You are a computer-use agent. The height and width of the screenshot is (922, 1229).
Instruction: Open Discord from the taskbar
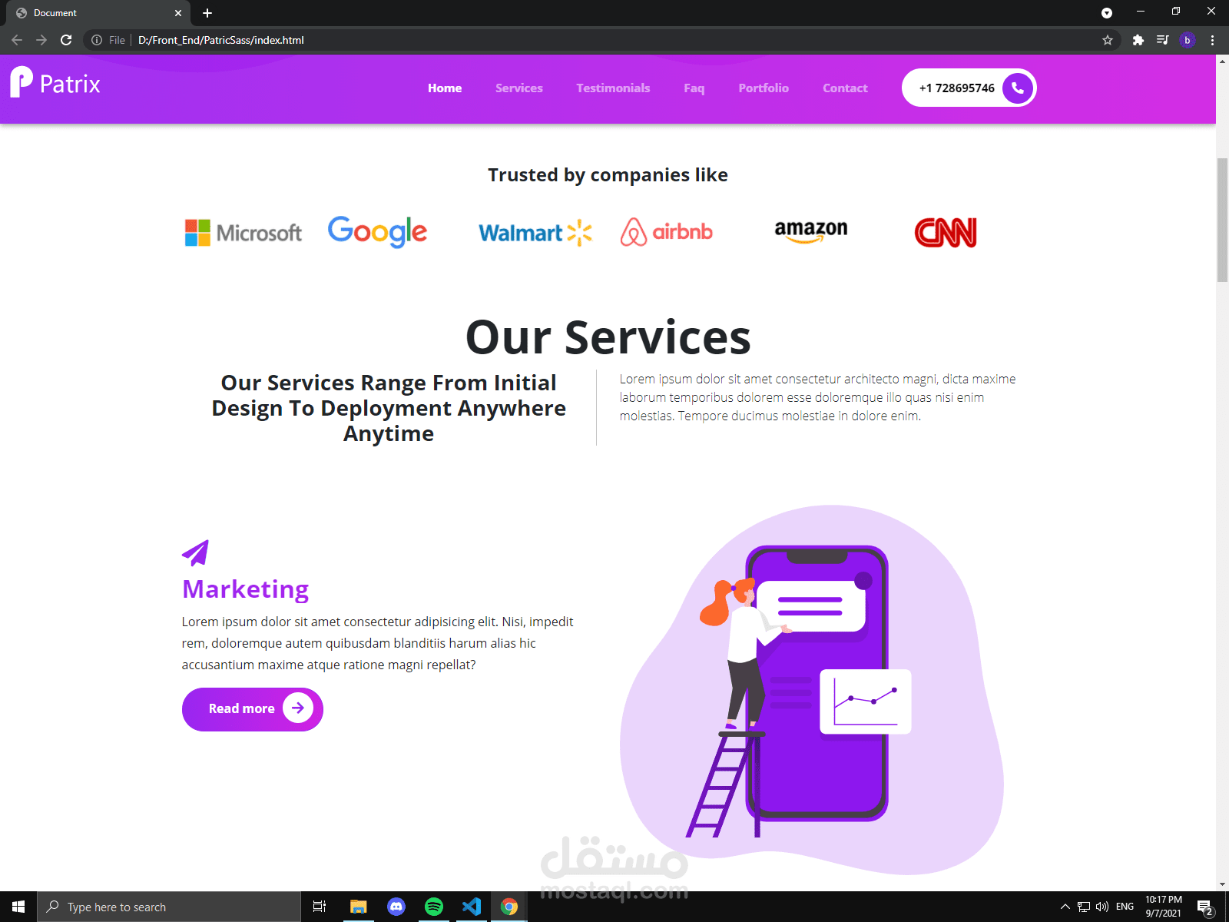point(396,907)
